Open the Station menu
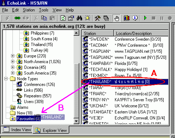Image resolution: width=175 pixels, height=138 pixels. coord(29,10)
